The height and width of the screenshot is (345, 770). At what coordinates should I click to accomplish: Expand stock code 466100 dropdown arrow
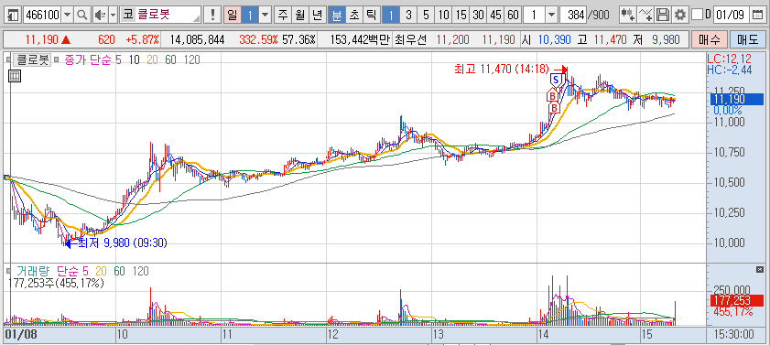click(x=68, y=15)
